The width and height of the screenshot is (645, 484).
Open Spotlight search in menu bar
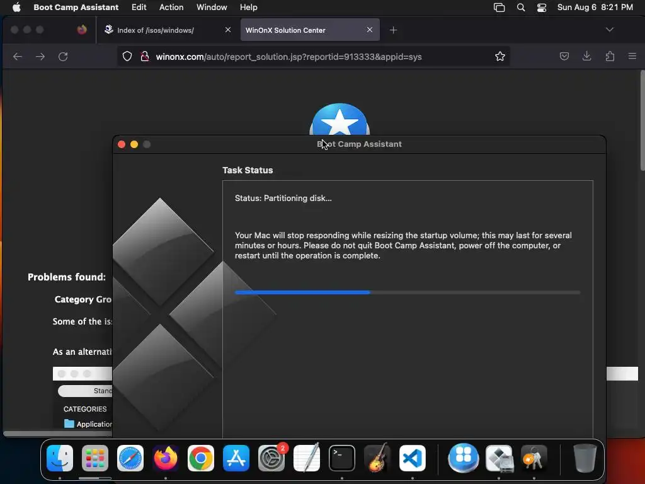pyautogui.click(x=521, y=8)
